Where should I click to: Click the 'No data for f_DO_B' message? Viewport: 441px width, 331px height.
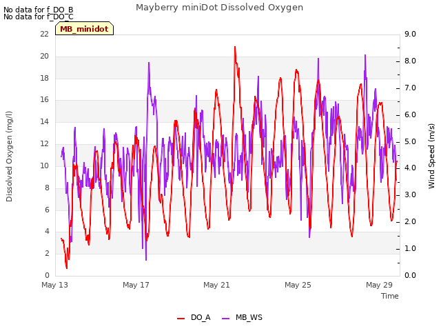pos(39,10)
